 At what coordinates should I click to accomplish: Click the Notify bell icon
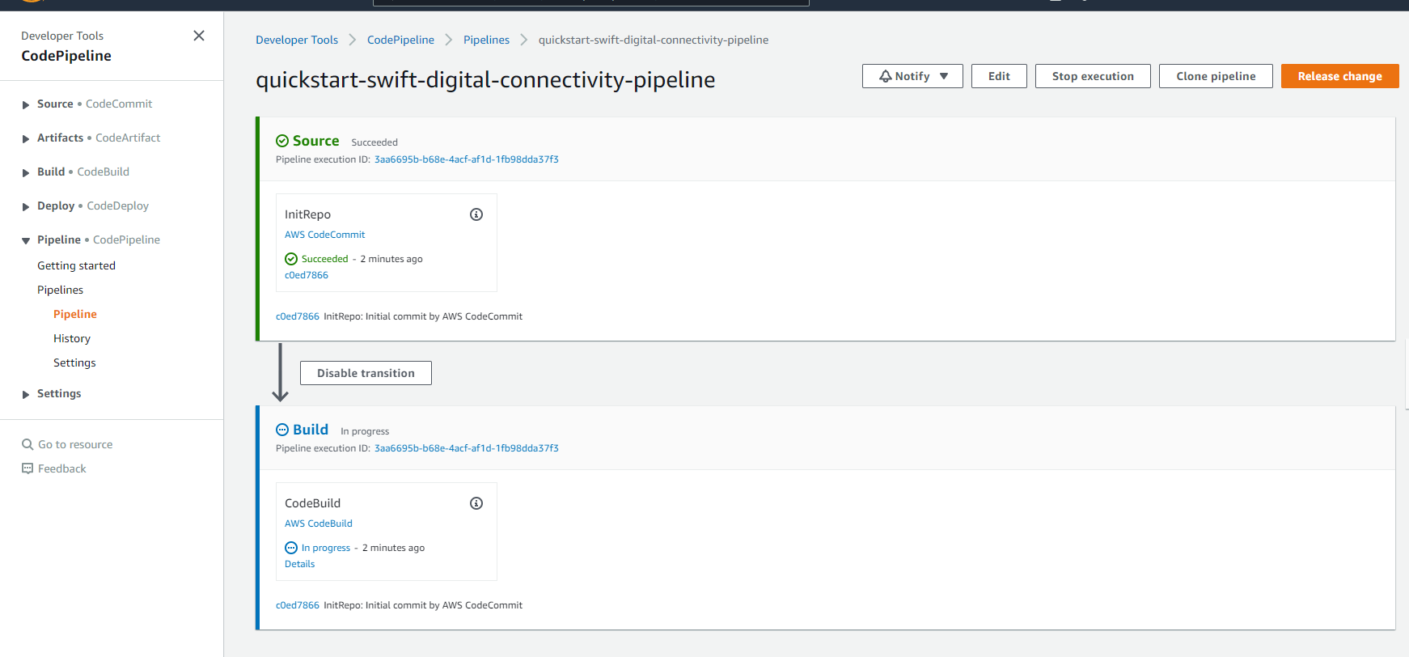(x=886, y=76)
